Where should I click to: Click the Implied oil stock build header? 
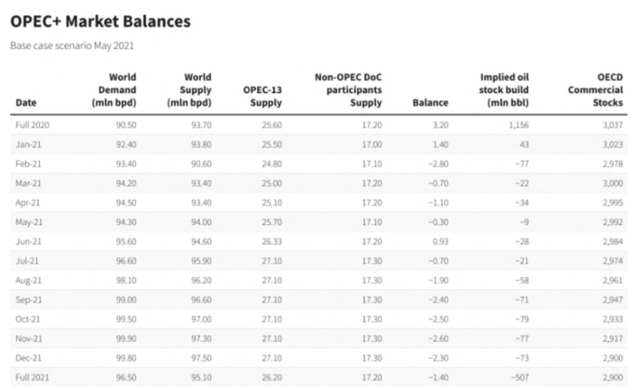(505, 90)
